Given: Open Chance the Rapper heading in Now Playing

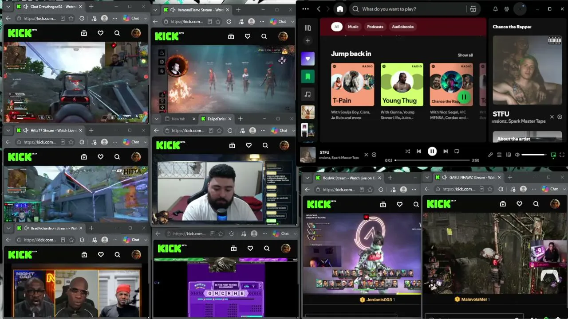Looking at the screenshot, I should coord(512,27).
